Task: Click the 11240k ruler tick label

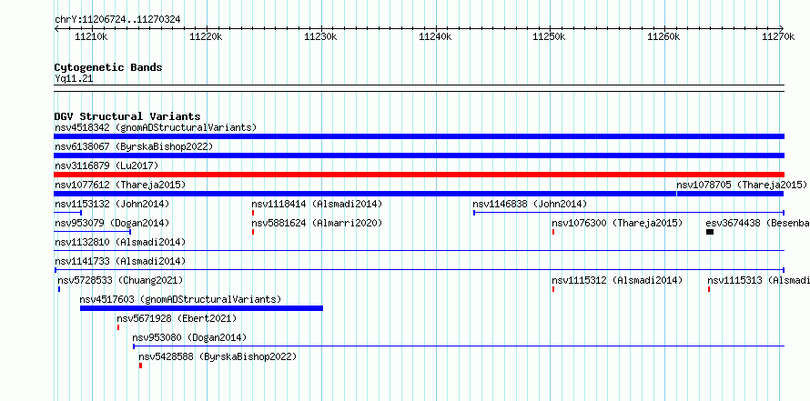Action: coord(435,36)
